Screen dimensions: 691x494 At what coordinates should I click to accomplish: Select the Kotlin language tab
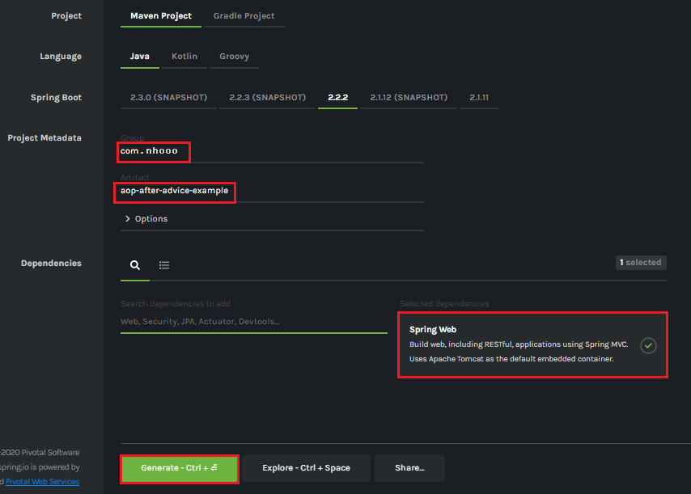184,56
